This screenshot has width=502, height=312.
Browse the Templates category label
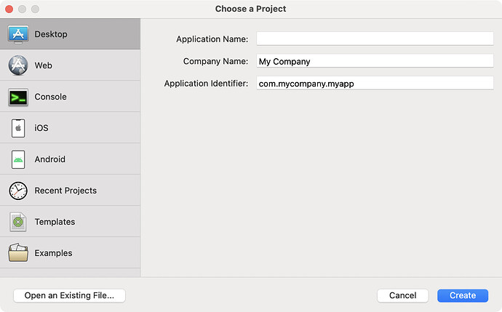click(x=55, y=222)
